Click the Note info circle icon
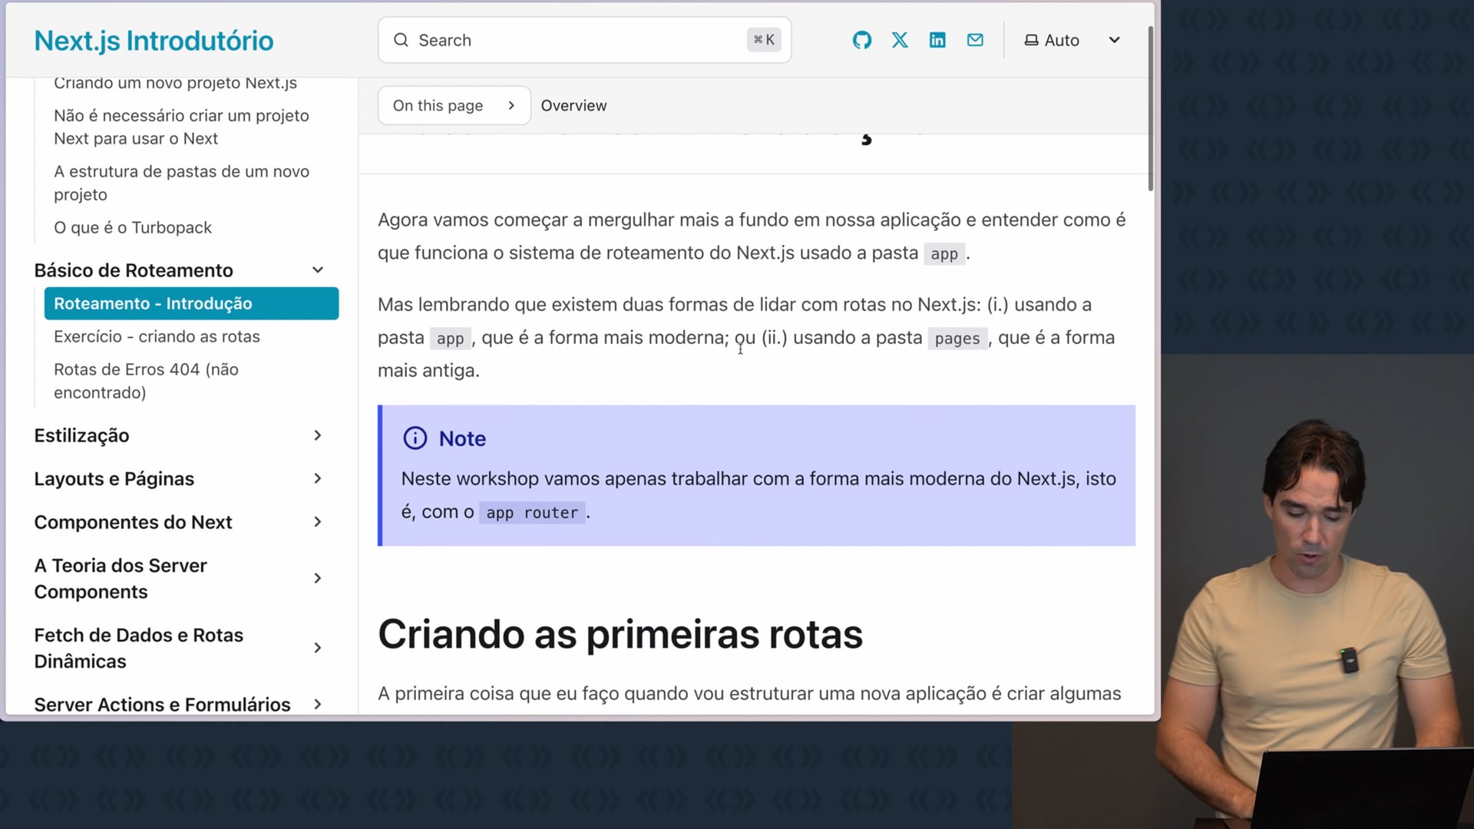Viewport: 1474px width, 829px height. click(x=415, y=438)
